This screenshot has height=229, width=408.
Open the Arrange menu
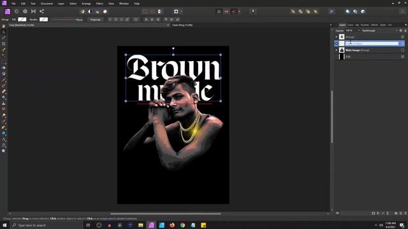tap(86, 4)
